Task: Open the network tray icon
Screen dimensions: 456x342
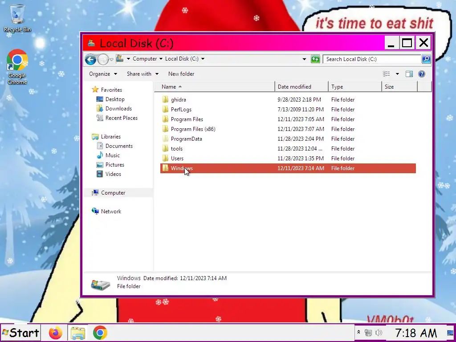Action: pyautogui.click(x=368, y=332)
